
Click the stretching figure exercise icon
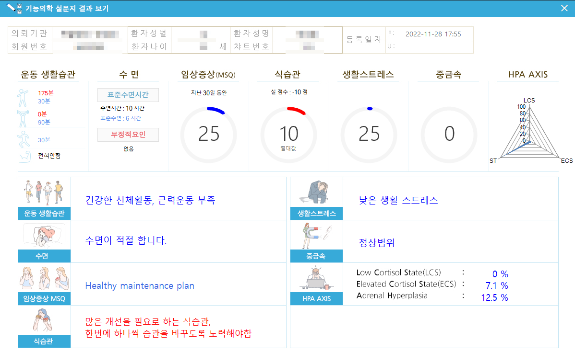click(23, 97)
